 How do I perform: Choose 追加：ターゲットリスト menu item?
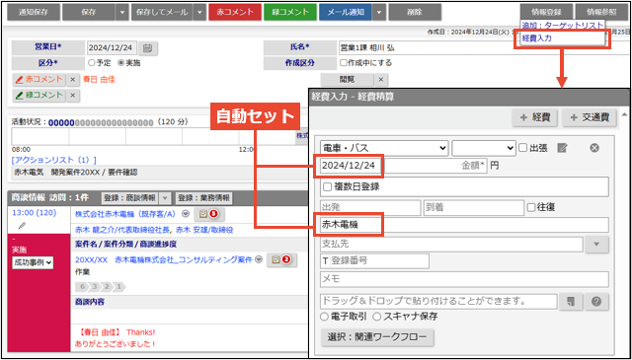[x=563, y=25]
